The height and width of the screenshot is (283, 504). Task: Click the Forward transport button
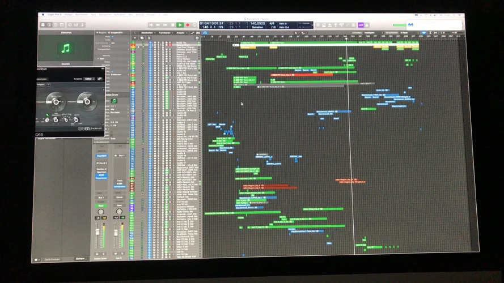pos(165,25)
